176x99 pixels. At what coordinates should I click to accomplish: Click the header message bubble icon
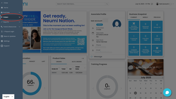pyautogui.click(x=152, y=4)
